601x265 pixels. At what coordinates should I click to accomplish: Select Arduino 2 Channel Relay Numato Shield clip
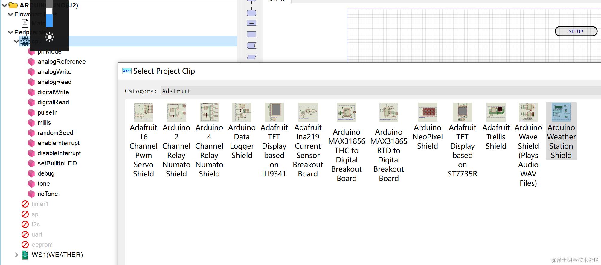[x=176, y=140]
